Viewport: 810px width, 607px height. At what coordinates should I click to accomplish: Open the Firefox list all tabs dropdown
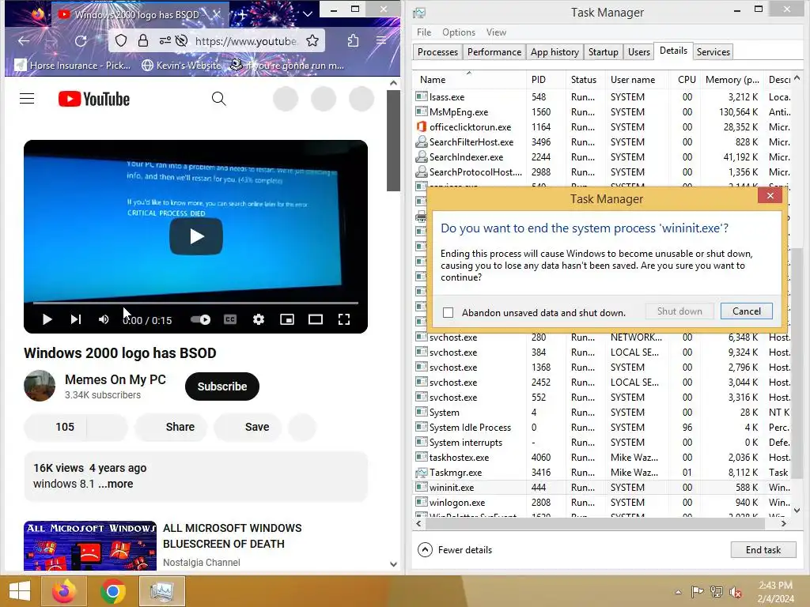pyautogui.click(x=308, y=14)
